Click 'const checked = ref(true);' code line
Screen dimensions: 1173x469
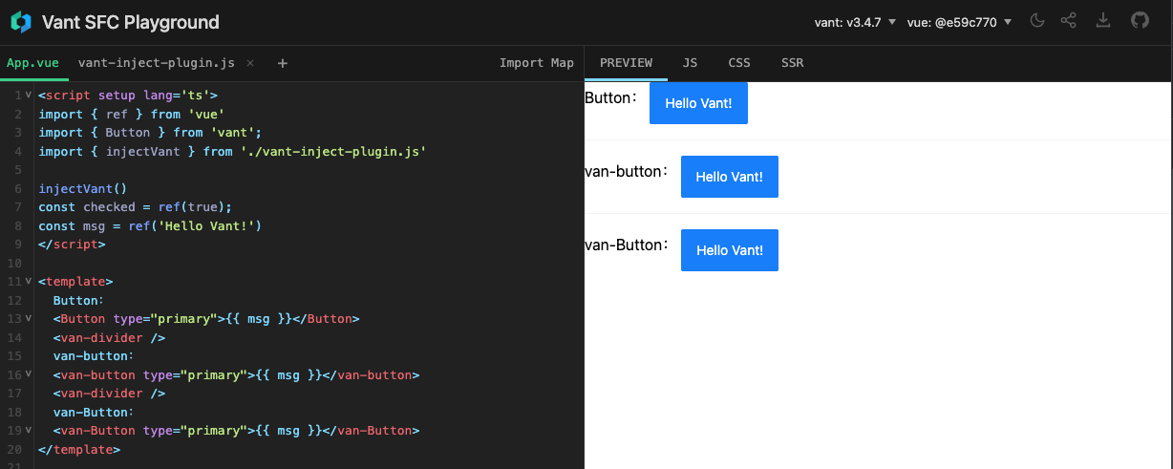click(136, 207)
